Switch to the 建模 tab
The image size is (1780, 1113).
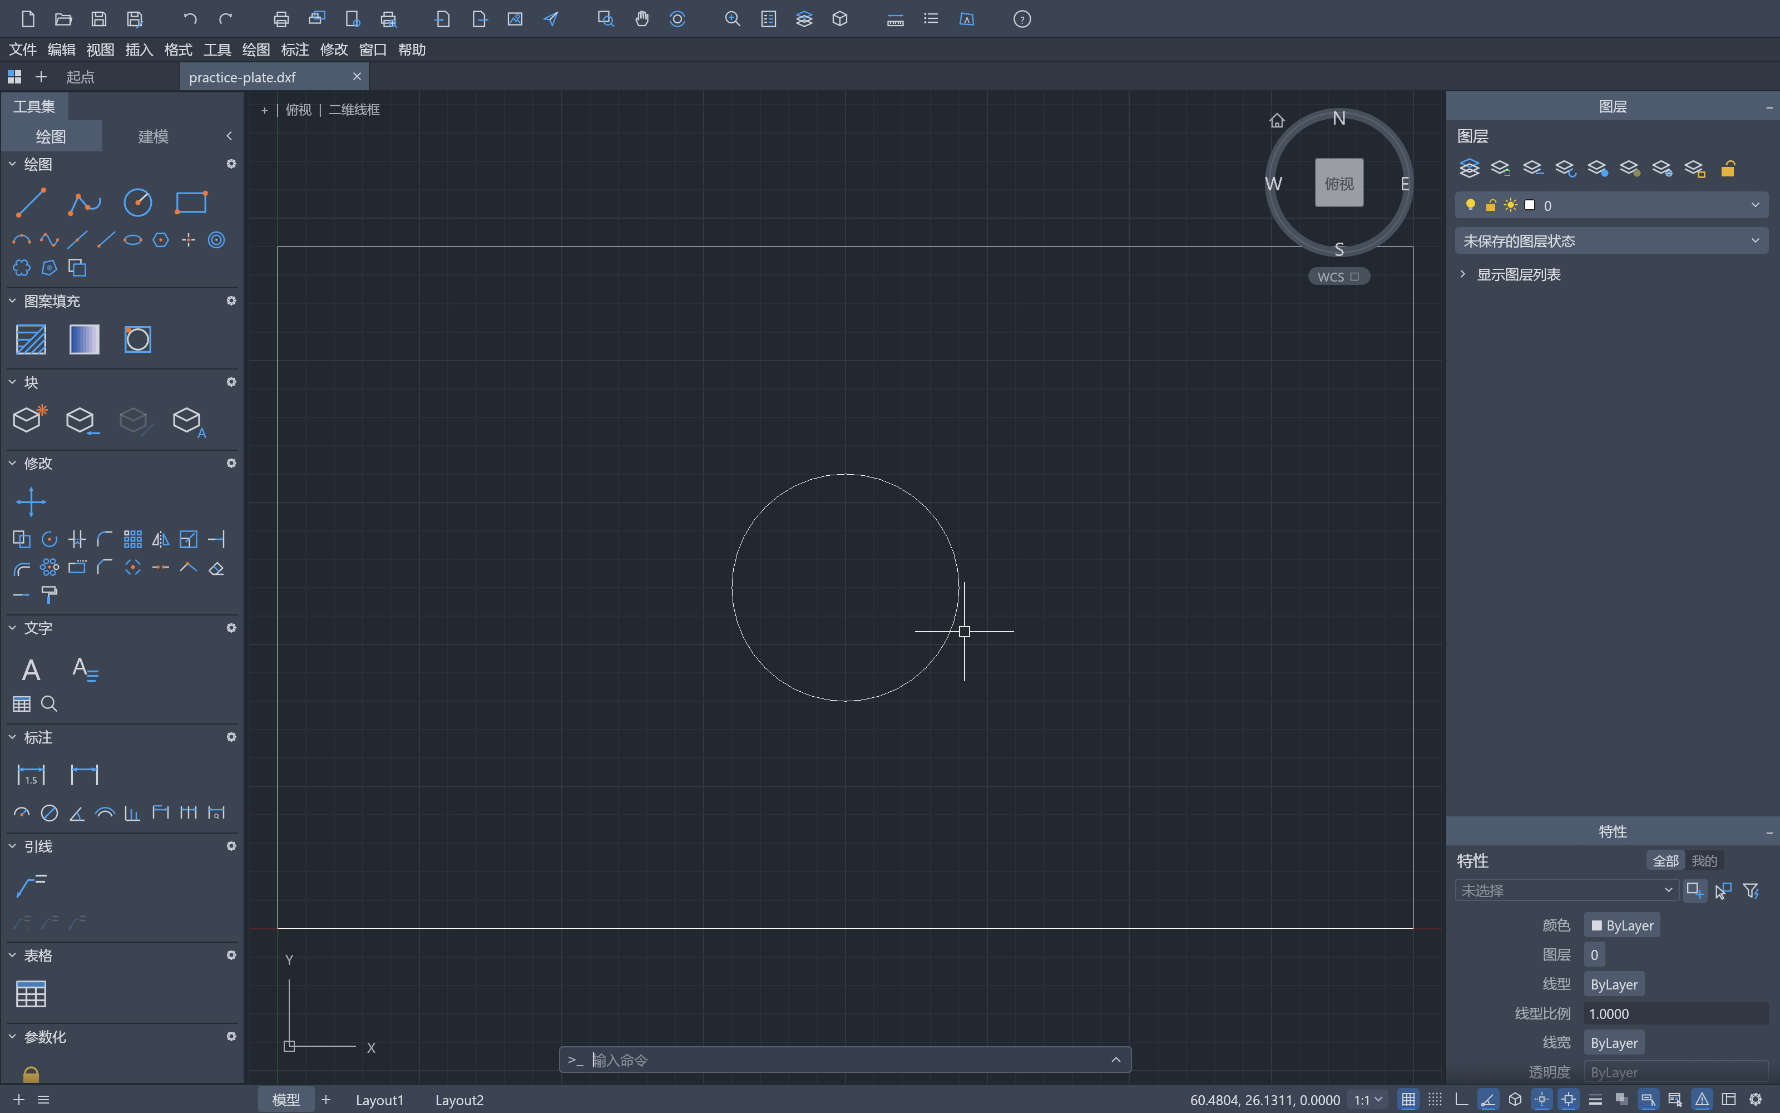coord(153,136)
